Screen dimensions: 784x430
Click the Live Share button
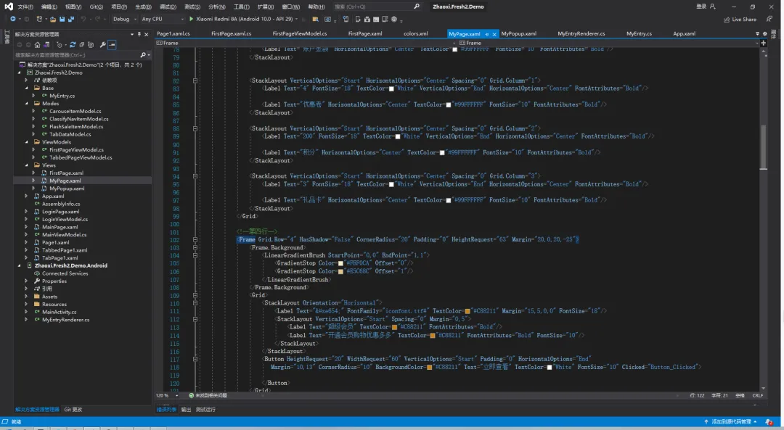(x=740, y=20)
